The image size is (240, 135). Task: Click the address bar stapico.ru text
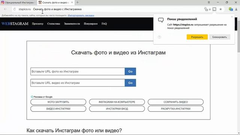pos(25,9)
